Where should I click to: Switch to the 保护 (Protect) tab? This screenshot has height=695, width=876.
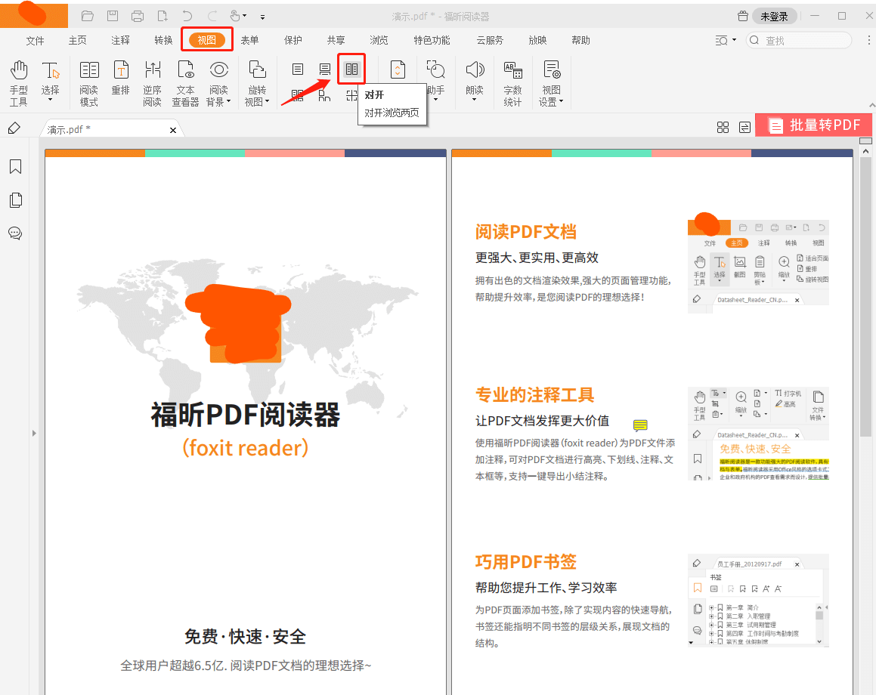pyautogui.click(x=293, y=40)
